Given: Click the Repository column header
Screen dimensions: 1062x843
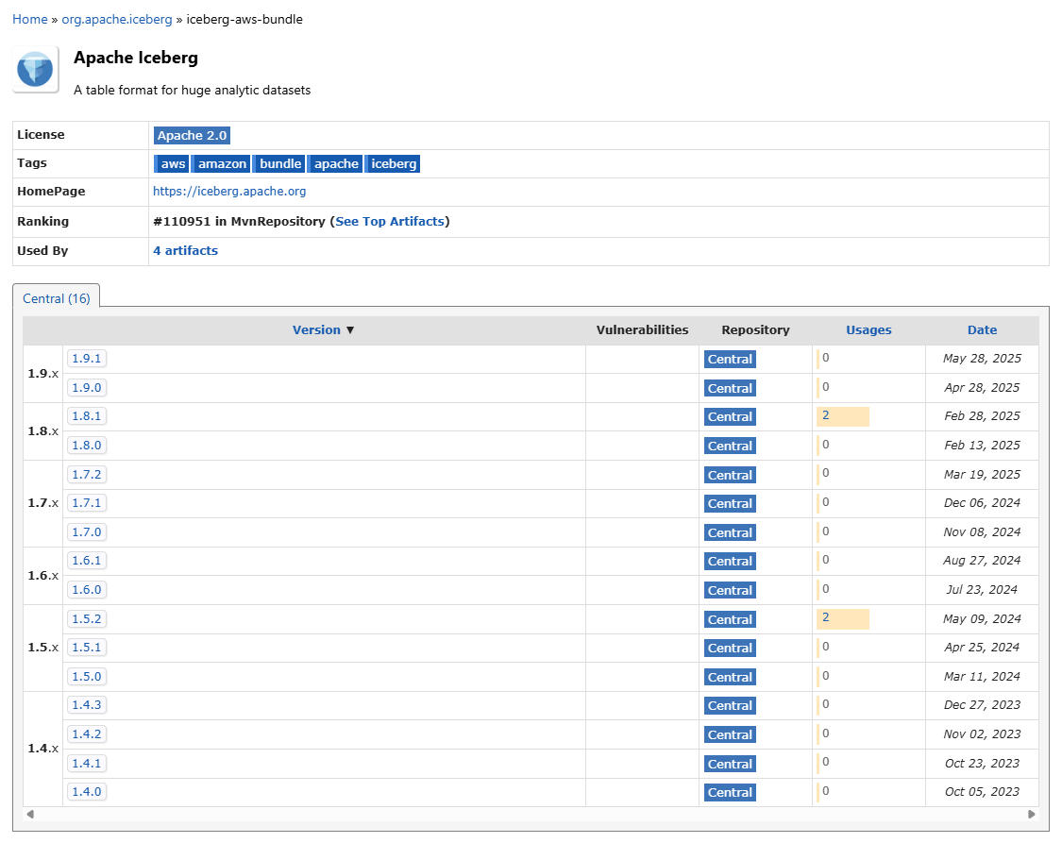Looking at the screenshot, I should pos(755,329).
